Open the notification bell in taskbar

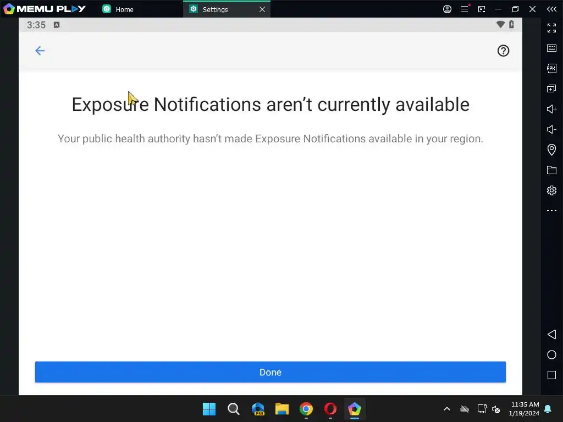tap(548, 409)
